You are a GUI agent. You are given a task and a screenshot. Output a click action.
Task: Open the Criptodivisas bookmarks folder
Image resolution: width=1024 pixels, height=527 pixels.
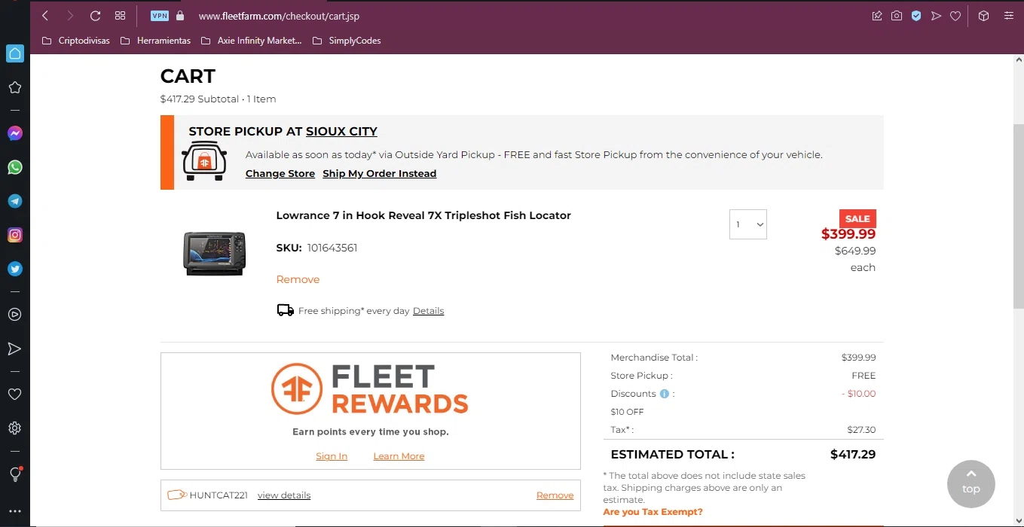(x=76, y=41)
